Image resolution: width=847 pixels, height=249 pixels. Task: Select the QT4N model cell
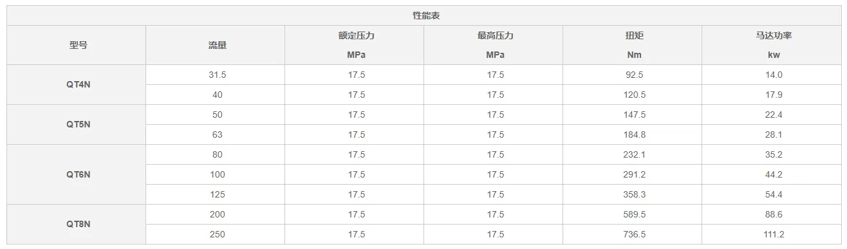(77, 84)
